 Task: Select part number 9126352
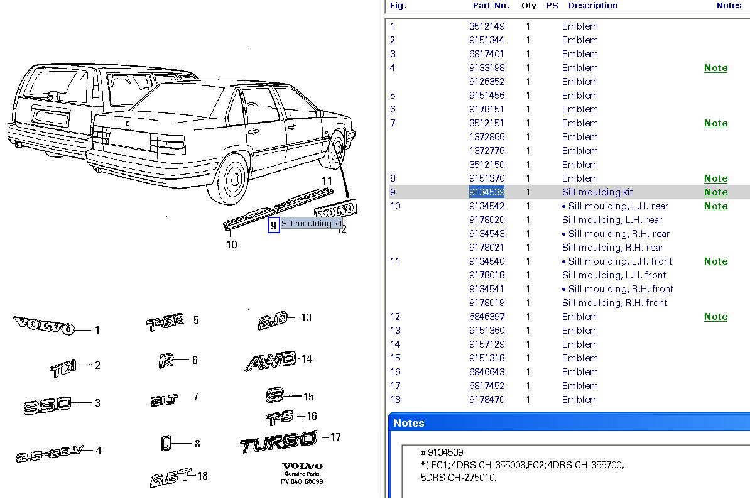(486, 82)
